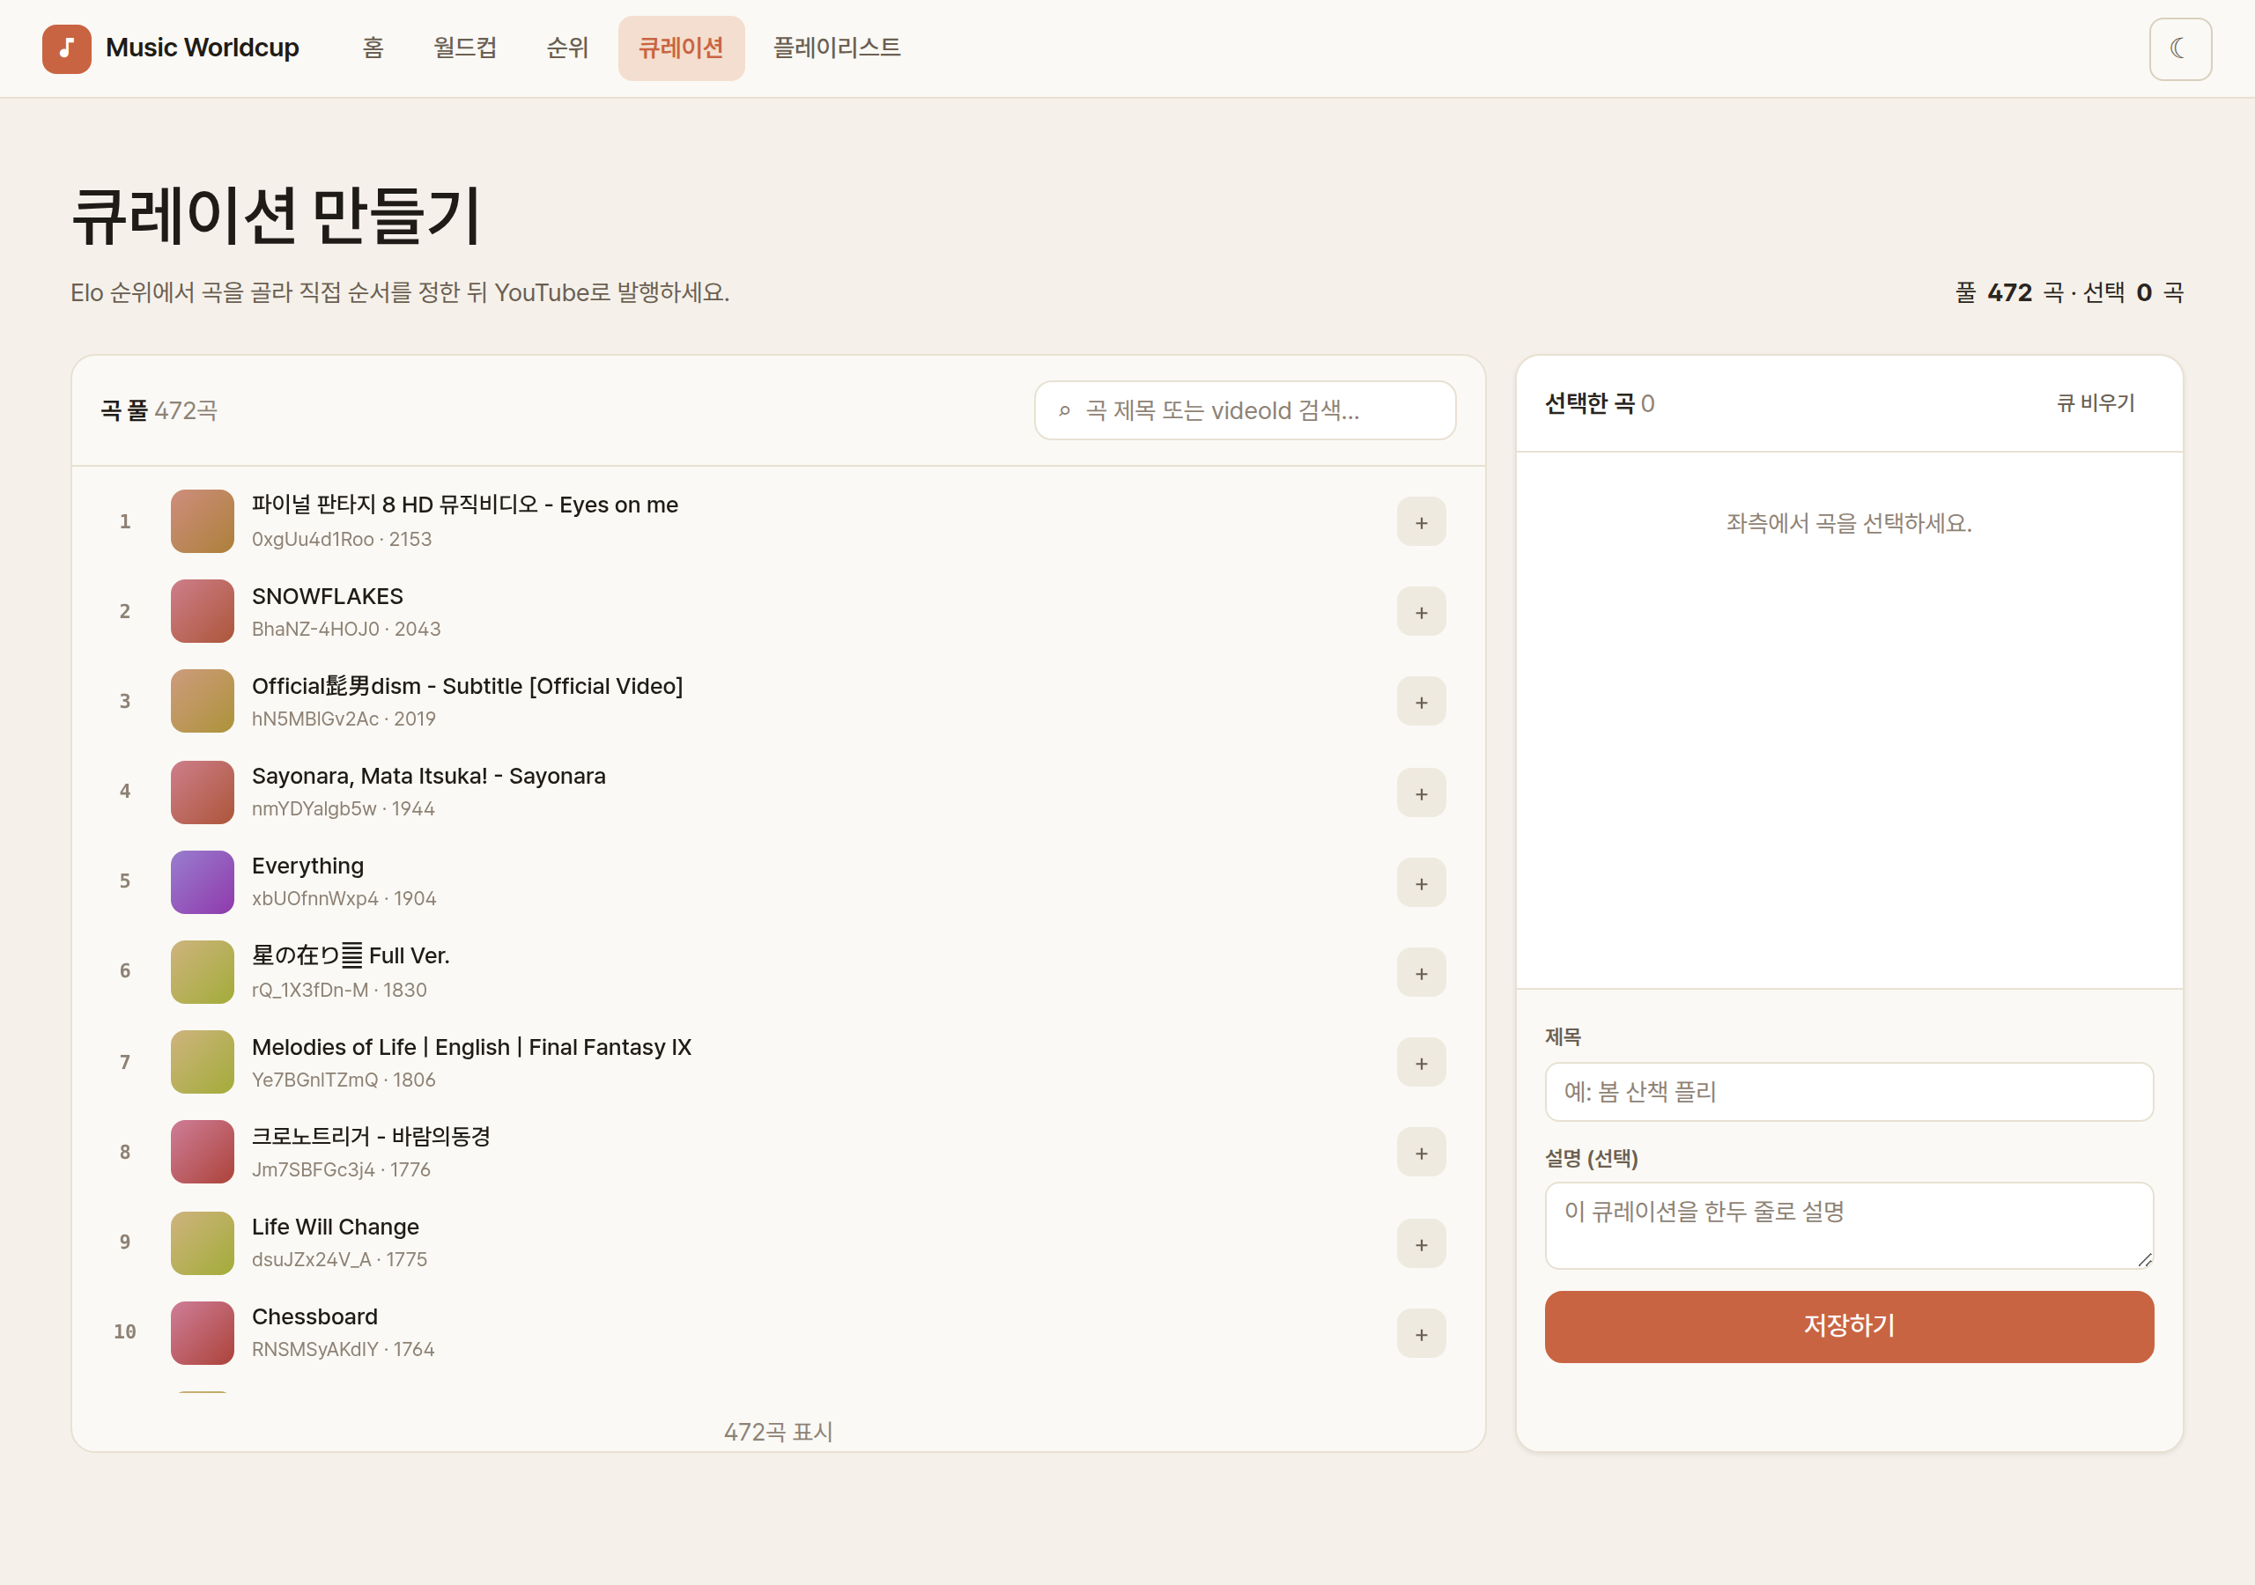Click the purple 'Everything' thumbnail

coord(203,881)
